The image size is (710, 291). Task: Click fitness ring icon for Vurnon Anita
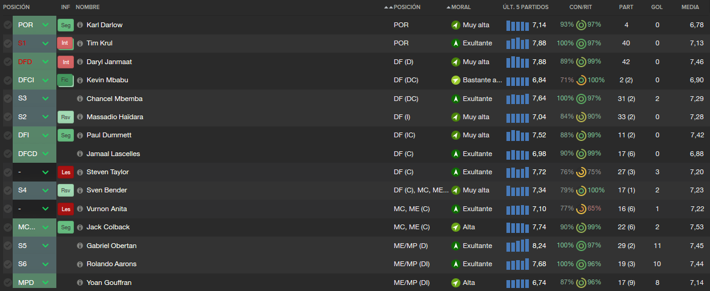pos(581,209)
